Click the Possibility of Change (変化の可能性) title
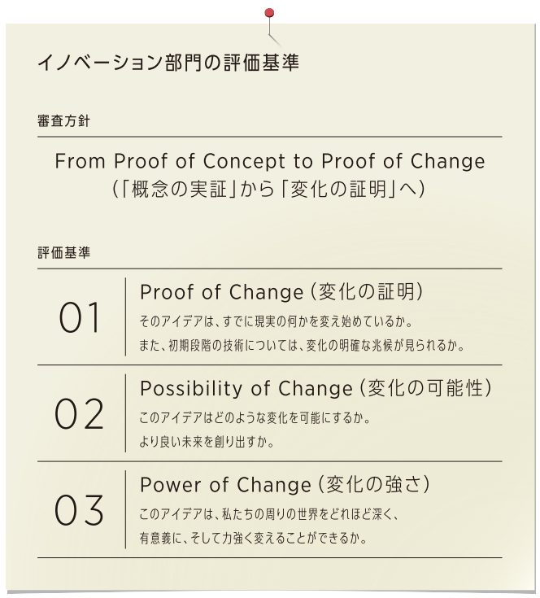This screenshot has height=598, width=540. tap(316, 388)
